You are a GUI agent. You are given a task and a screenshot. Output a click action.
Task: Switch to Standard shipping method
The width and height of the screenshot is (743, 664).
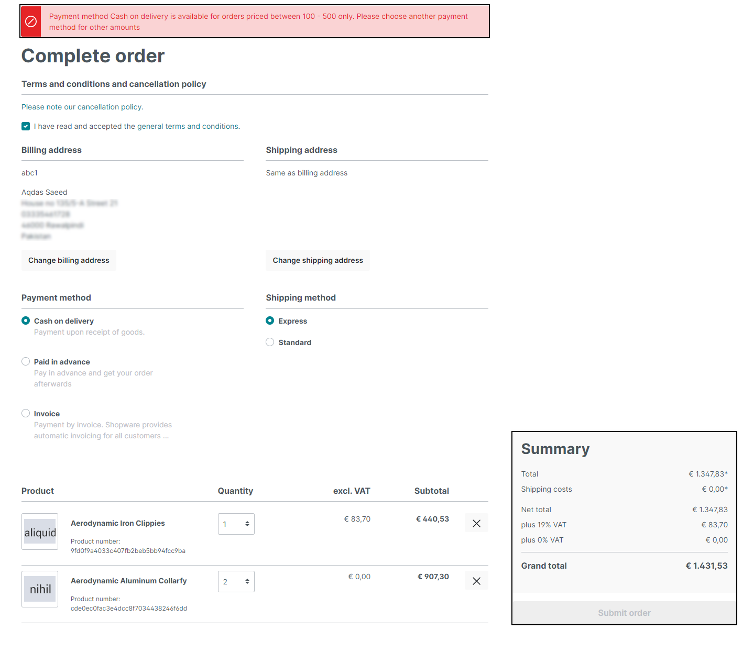coord(270,342)
